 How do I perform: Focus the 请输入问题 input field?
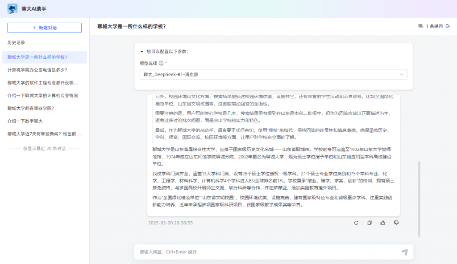coord(268,252)
